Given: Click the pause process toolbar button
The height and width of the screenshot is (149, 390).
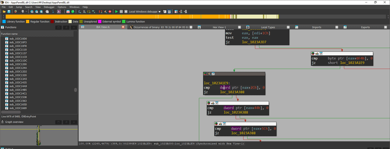Looking at the screenshot, I should pyautogui.click(x=121, y=12).
